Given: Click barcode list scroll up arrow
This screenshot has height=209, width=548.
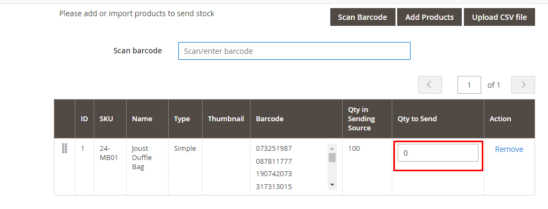Looking at the screenshot, I should click(332, 149).
